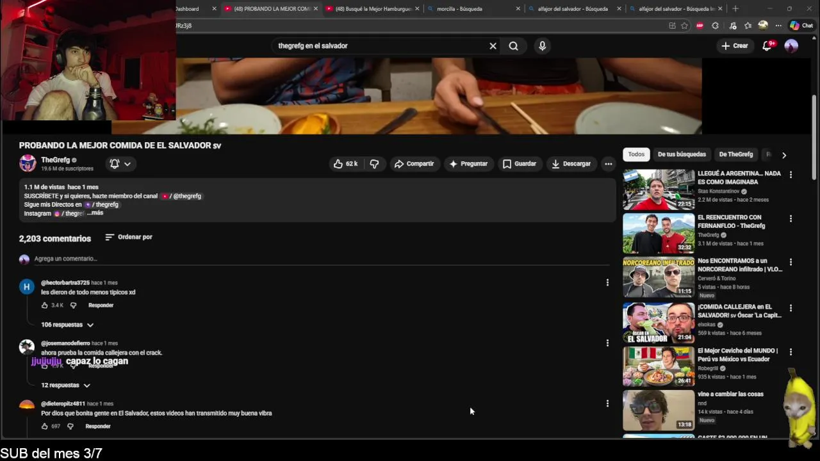Open menu for 'NORCOREANO infiltrado' video
This screenshot has width=820, height=461.
click(x=791, y=262)
